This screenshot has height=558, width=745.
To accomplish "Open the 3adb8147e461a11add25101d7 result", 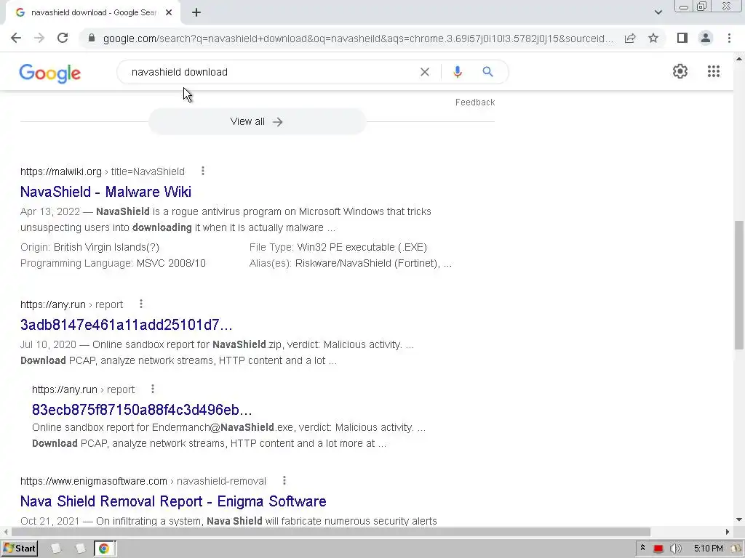I will [126, 325].
